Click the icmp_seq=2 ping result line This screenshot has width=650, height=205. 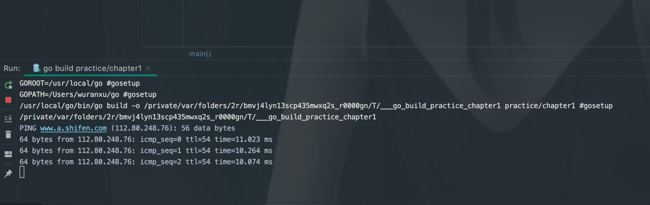[146, 162]
